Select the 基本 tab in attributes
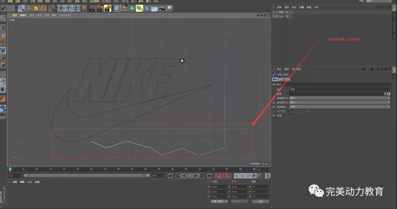 coord(275,79)
